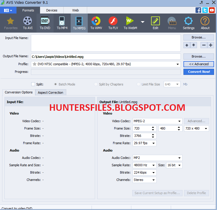Click the Input File Name list box
This screenshot has height=210, width=217.
(106, 43)
